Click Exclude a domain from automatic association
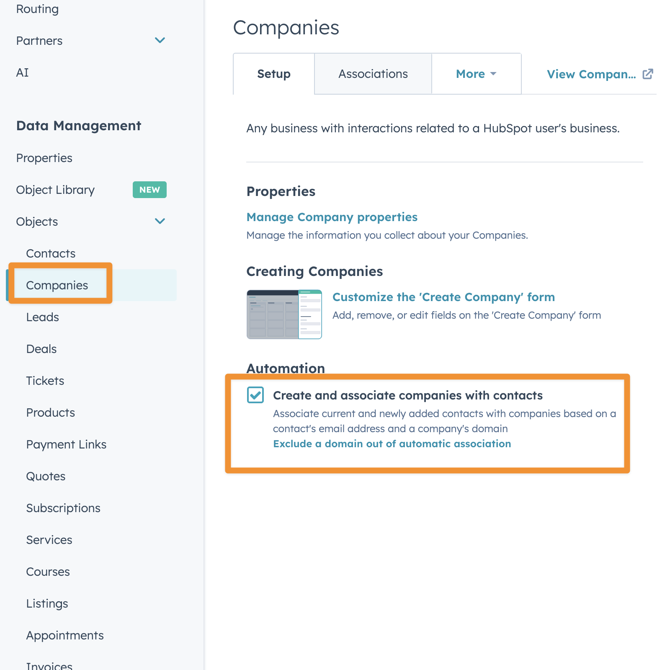This screenshot has height=670, width=670. tap(392, 443)
